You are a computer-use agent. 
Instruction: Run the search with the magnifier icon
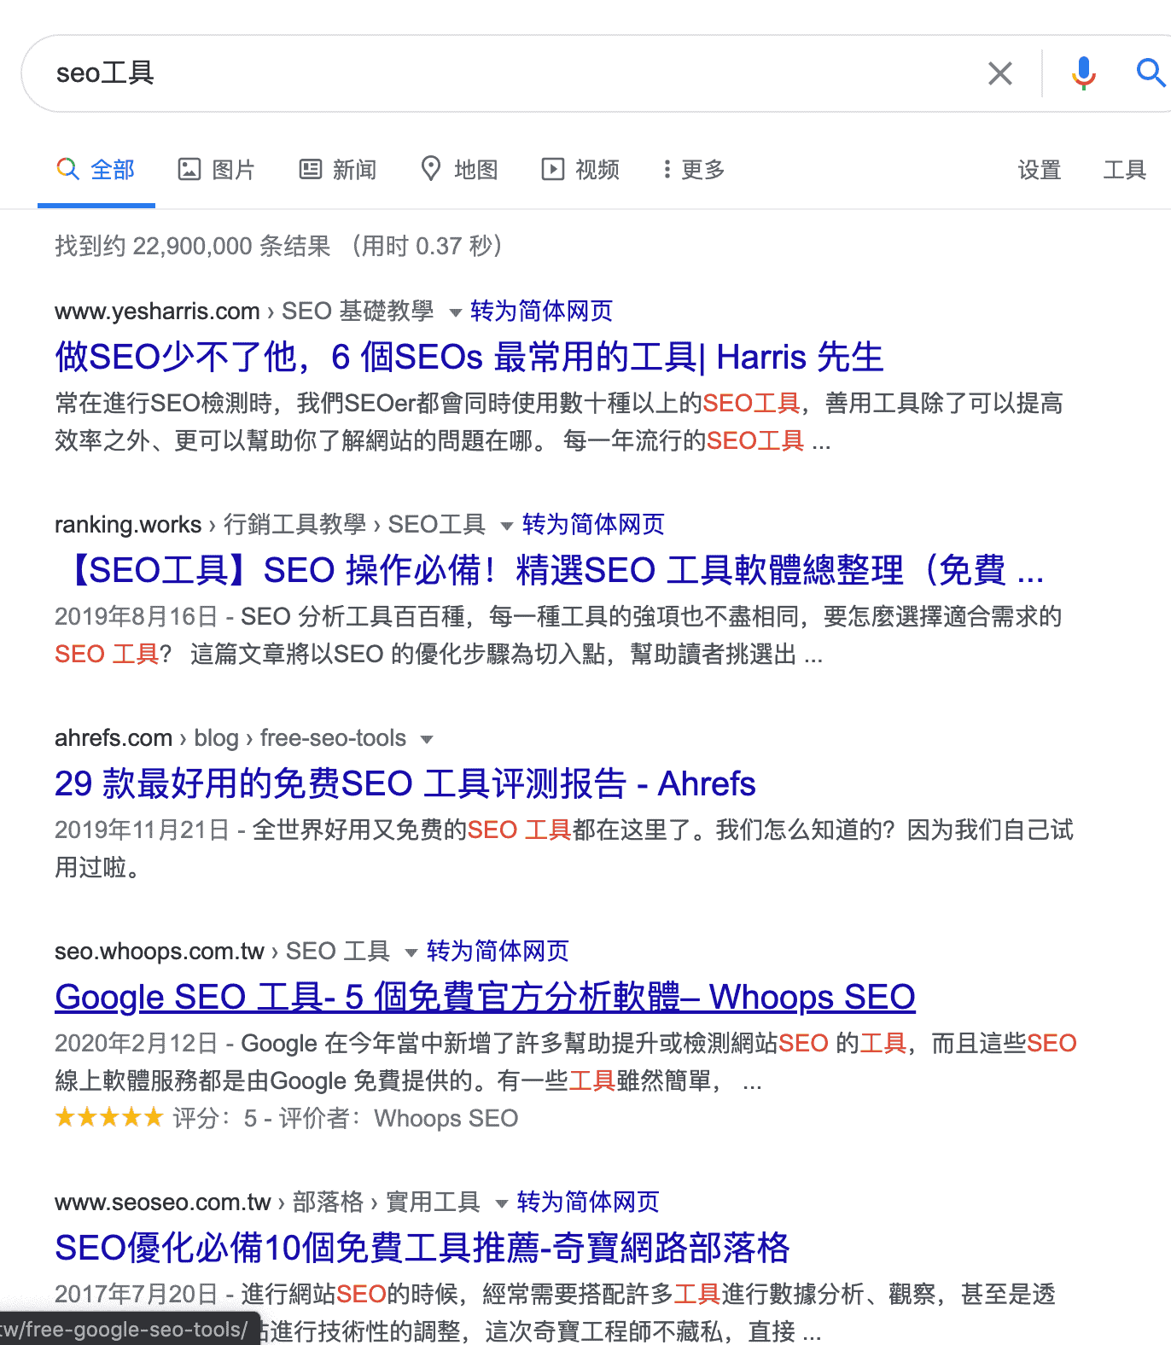(1151, 73)
